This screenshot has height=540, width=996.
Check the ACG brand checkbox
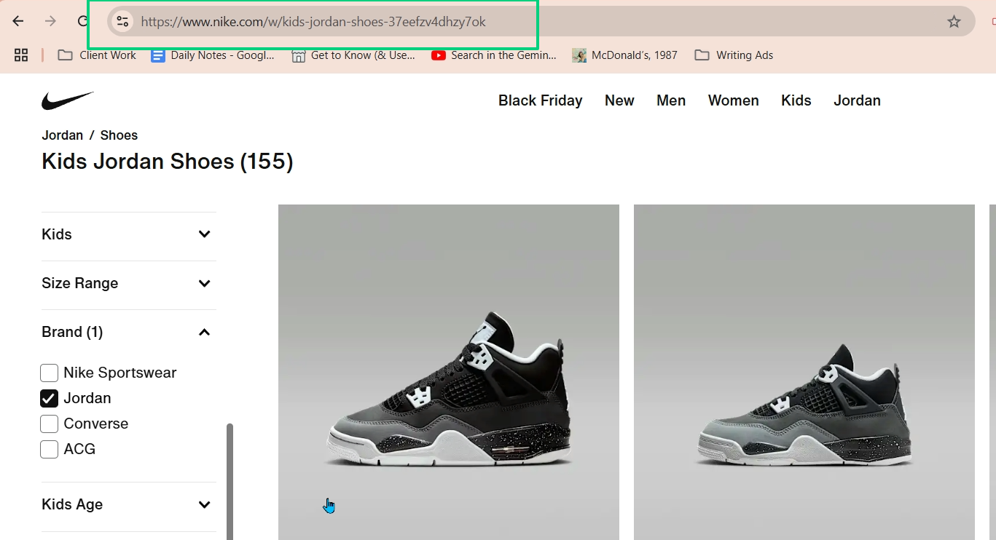pyautogui.click(x=49, y=449)
